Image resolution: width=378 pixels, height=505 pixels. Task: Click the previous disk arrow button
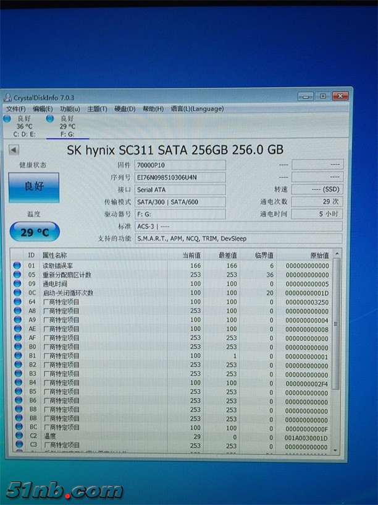coord(14,150)
